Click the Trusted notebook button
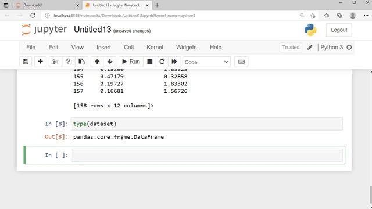The width and height of the screenshot is (372, 209). tap(291, 48)
